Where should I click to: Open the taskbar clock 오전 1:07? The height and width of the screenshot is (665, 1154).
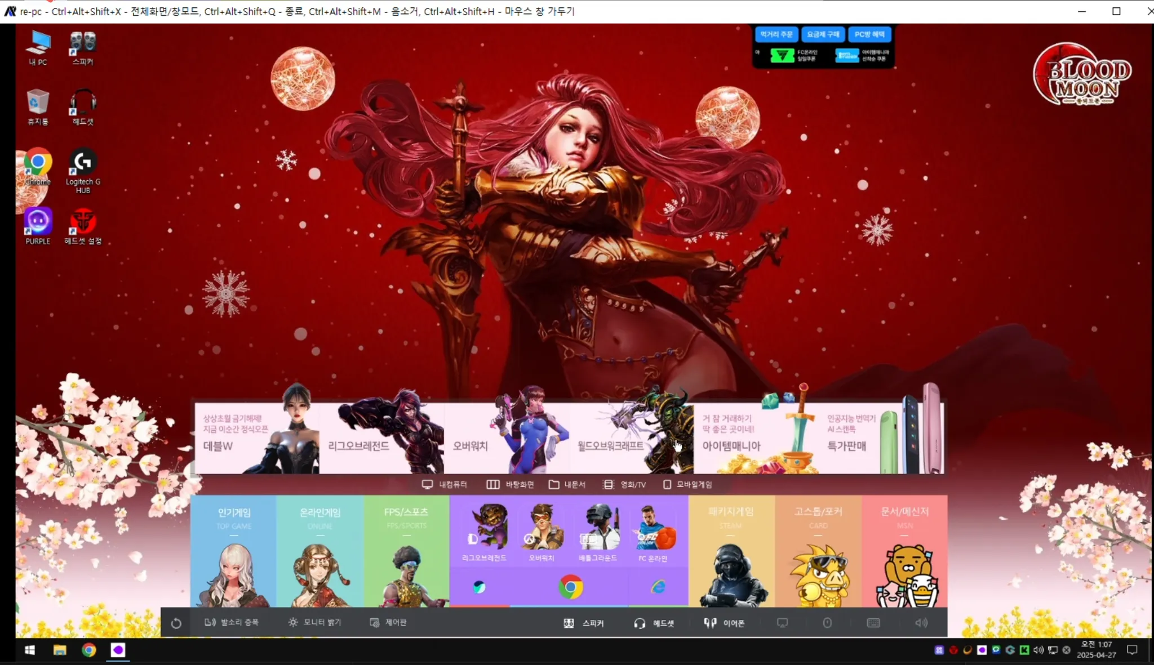[1096, 650]
